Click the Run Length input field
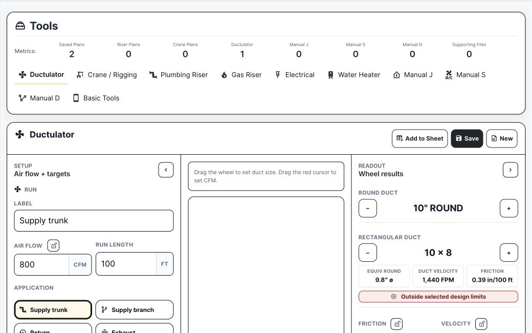The height and width of the screenshot is (333, 532). (126, 264)
